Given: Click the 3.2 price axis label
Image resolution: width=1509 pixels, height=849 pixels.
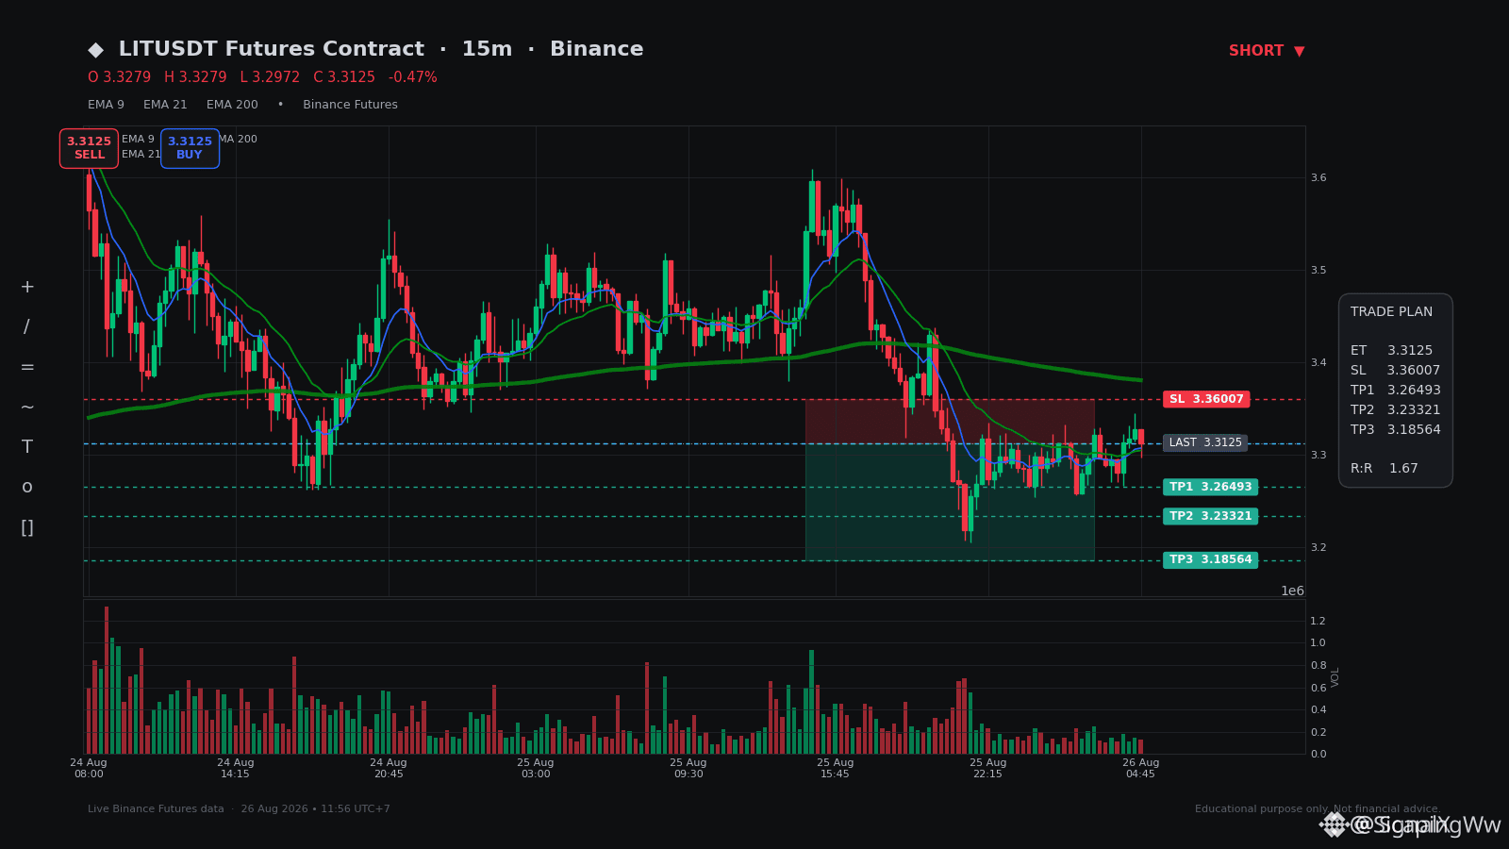Looking at the screenshot, I should tap(1318, 547).
